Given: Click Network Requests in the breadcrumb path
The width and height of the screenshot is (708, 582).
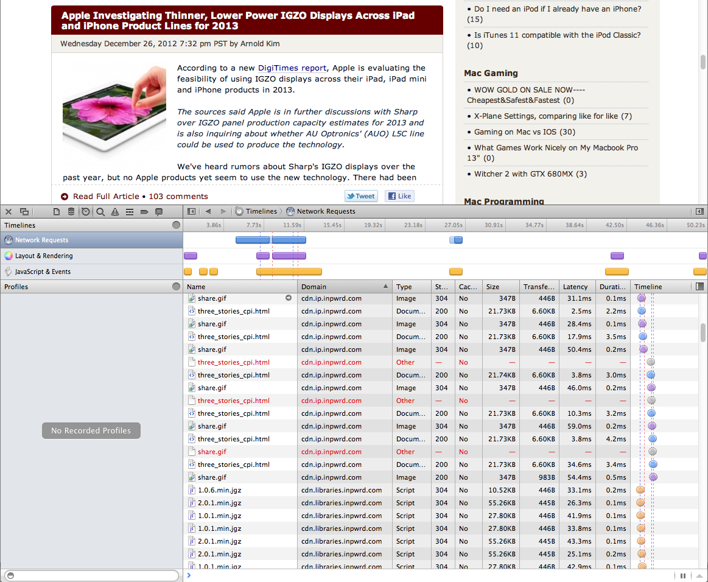Looking at the screenshot, I should 326,211.
